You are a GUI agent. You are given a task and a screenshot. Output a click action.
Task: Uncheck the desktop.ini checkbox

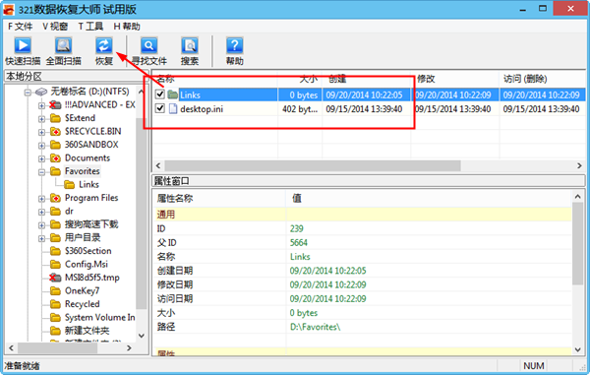click(160, 108)
